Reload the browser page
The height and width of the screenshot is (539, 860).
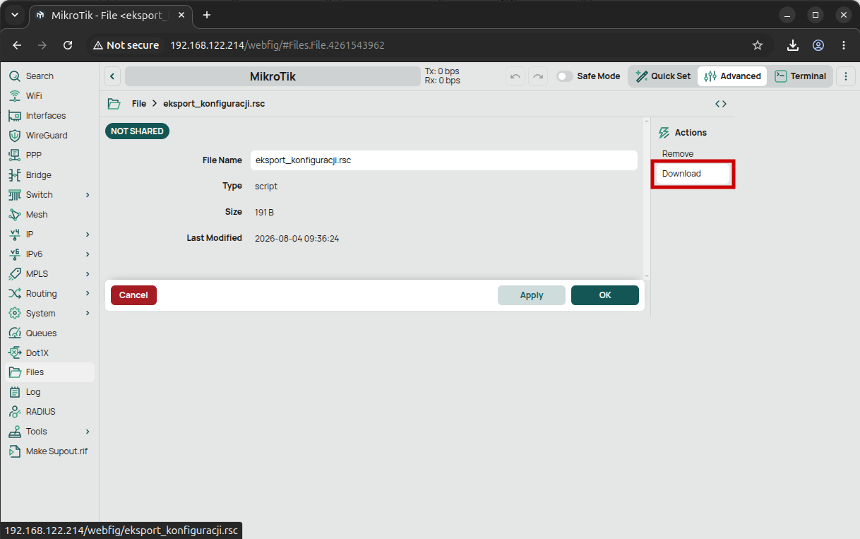click(68, 45)
